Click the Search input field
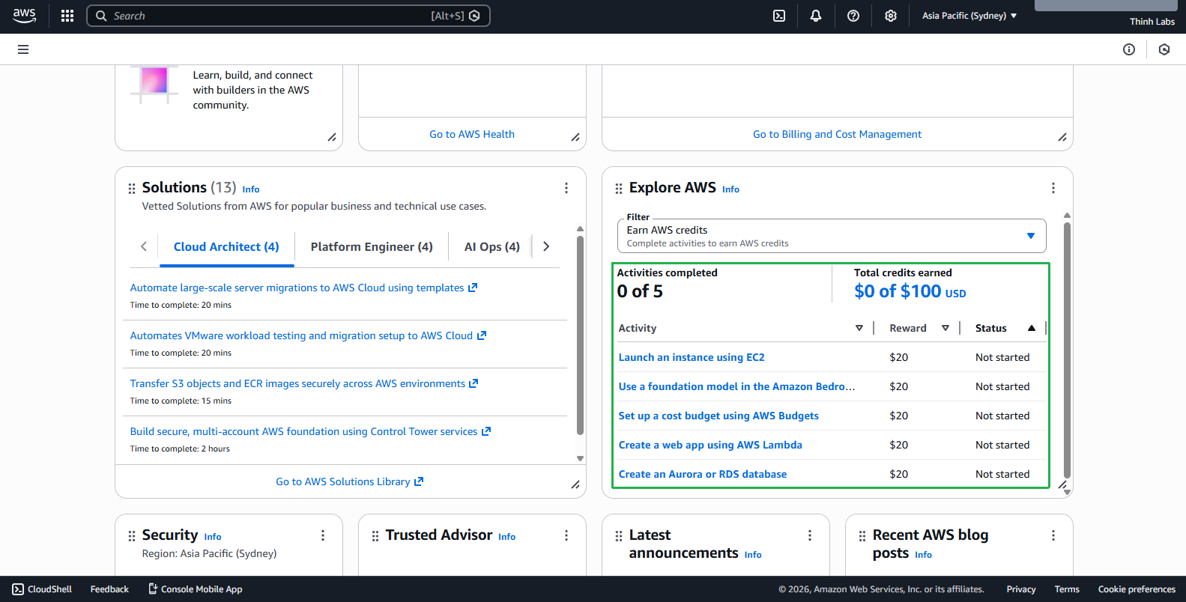The height and width of the screenshot is (602, 1186). point(270,16)
